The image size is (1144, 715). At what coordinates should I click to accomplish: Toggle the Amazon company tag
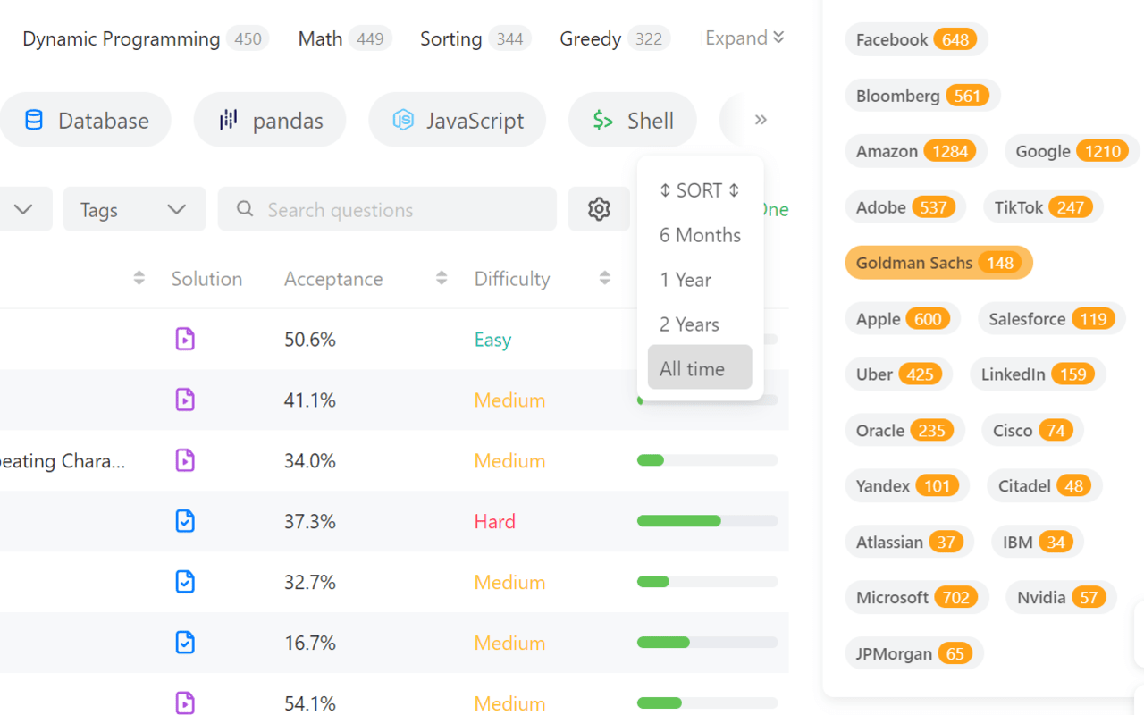915,151
